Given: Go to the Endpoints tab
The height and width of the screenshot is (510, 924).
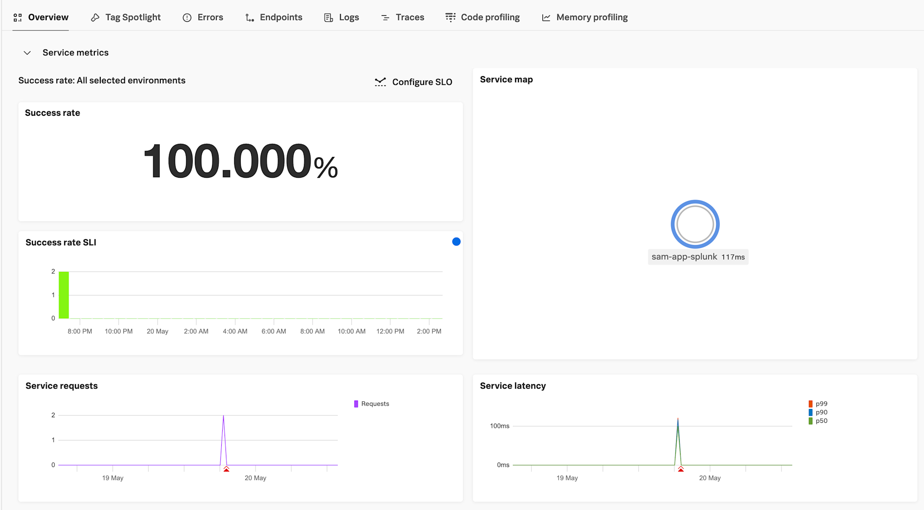Looking at the screenshot, I should coord(274,17).
